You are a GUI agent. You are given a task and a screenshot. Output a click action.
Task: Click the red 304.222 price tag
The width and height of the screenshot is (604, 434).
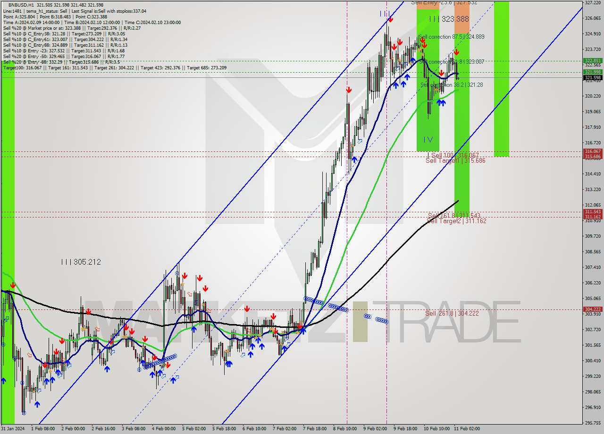[593, 309]
